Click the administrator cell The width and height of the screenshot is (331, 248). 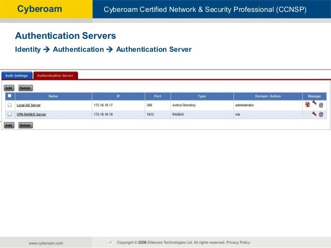pyautogui.click(x=245, y=105)
